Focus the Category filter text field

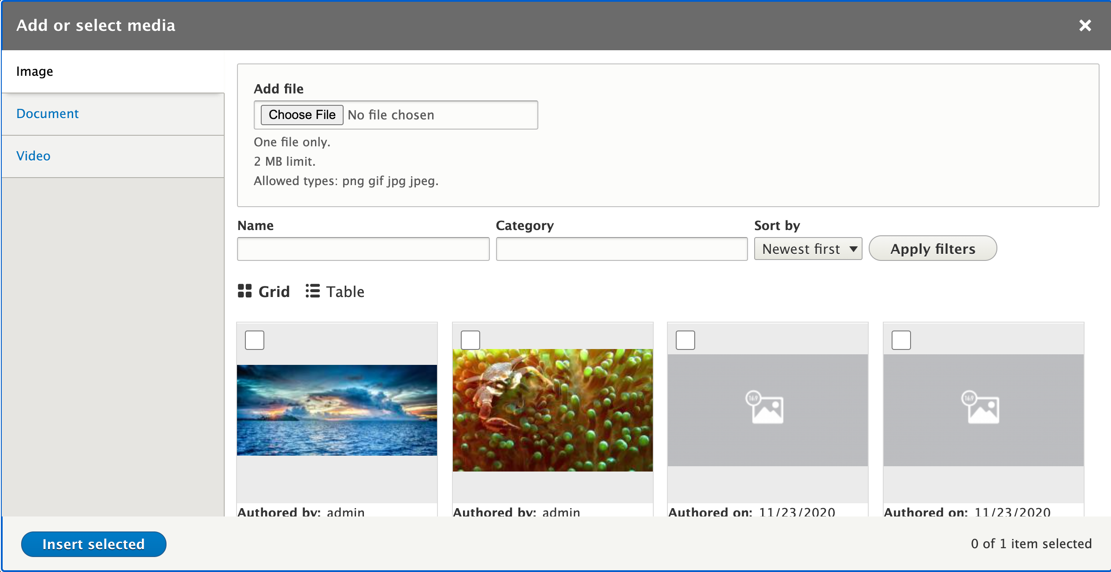pyautogui.click(x=622, y=249)
